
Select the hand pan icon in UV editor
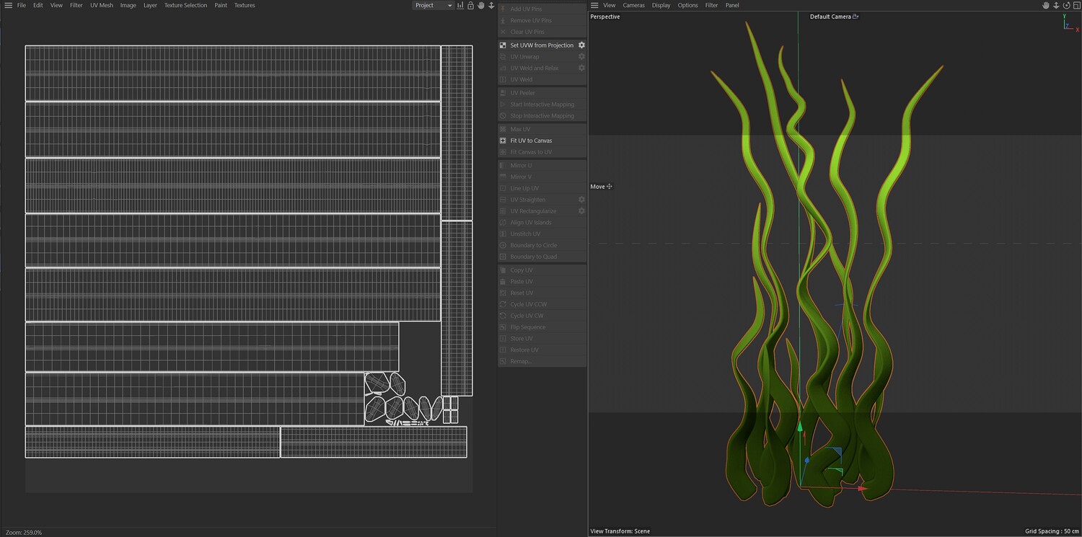point(481,5)
